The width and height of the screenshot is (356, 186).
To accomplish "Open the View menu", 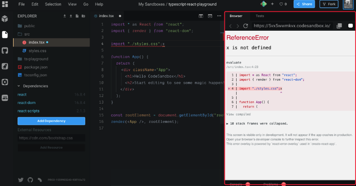I will (x=72, y=4).
